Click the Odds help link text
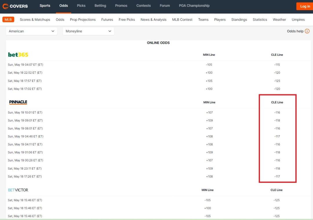313x220 pixels. (x=295, y=31)
